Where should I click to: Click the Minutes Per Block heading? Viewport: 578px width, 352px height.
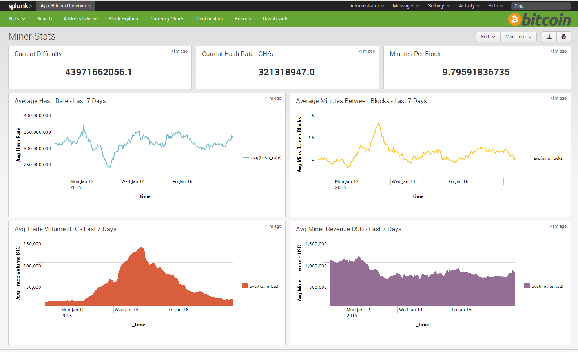click(415, 54)
